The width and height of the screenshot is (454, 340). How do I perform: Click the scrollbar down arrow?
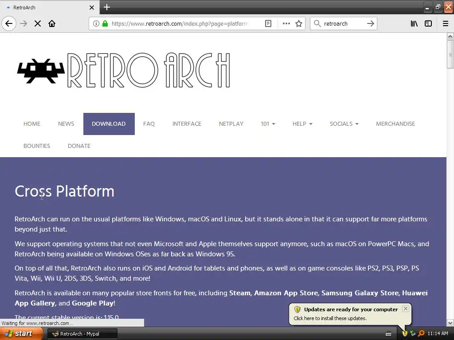click(450, 323)
